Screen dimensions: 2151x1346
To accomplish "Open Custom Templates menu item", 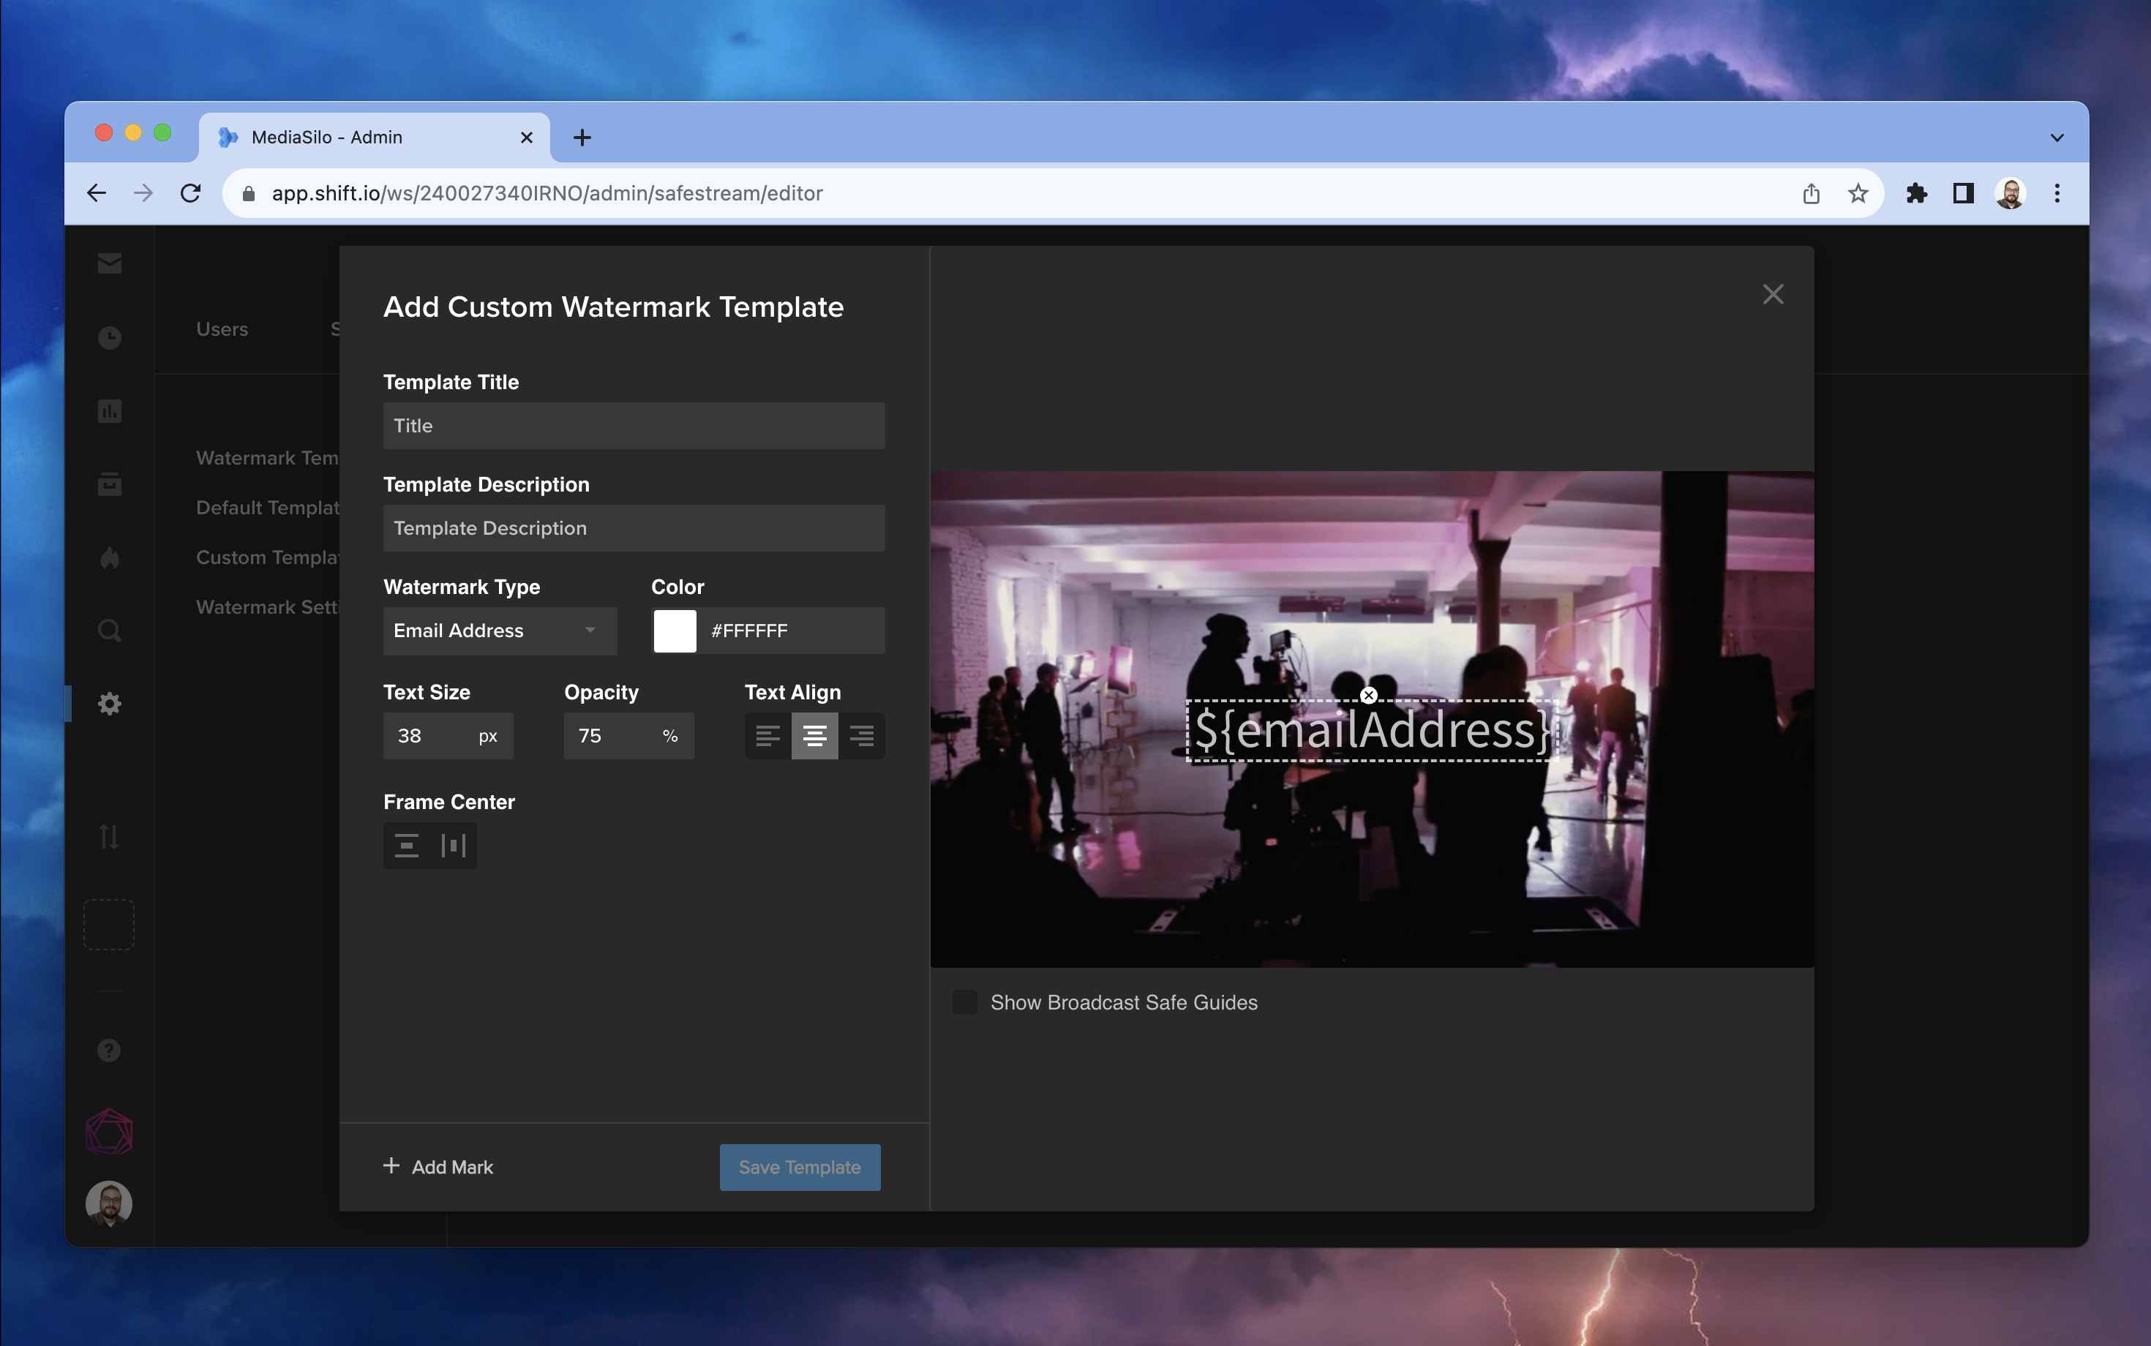I will pyautogui.click(x=267, y=557).
